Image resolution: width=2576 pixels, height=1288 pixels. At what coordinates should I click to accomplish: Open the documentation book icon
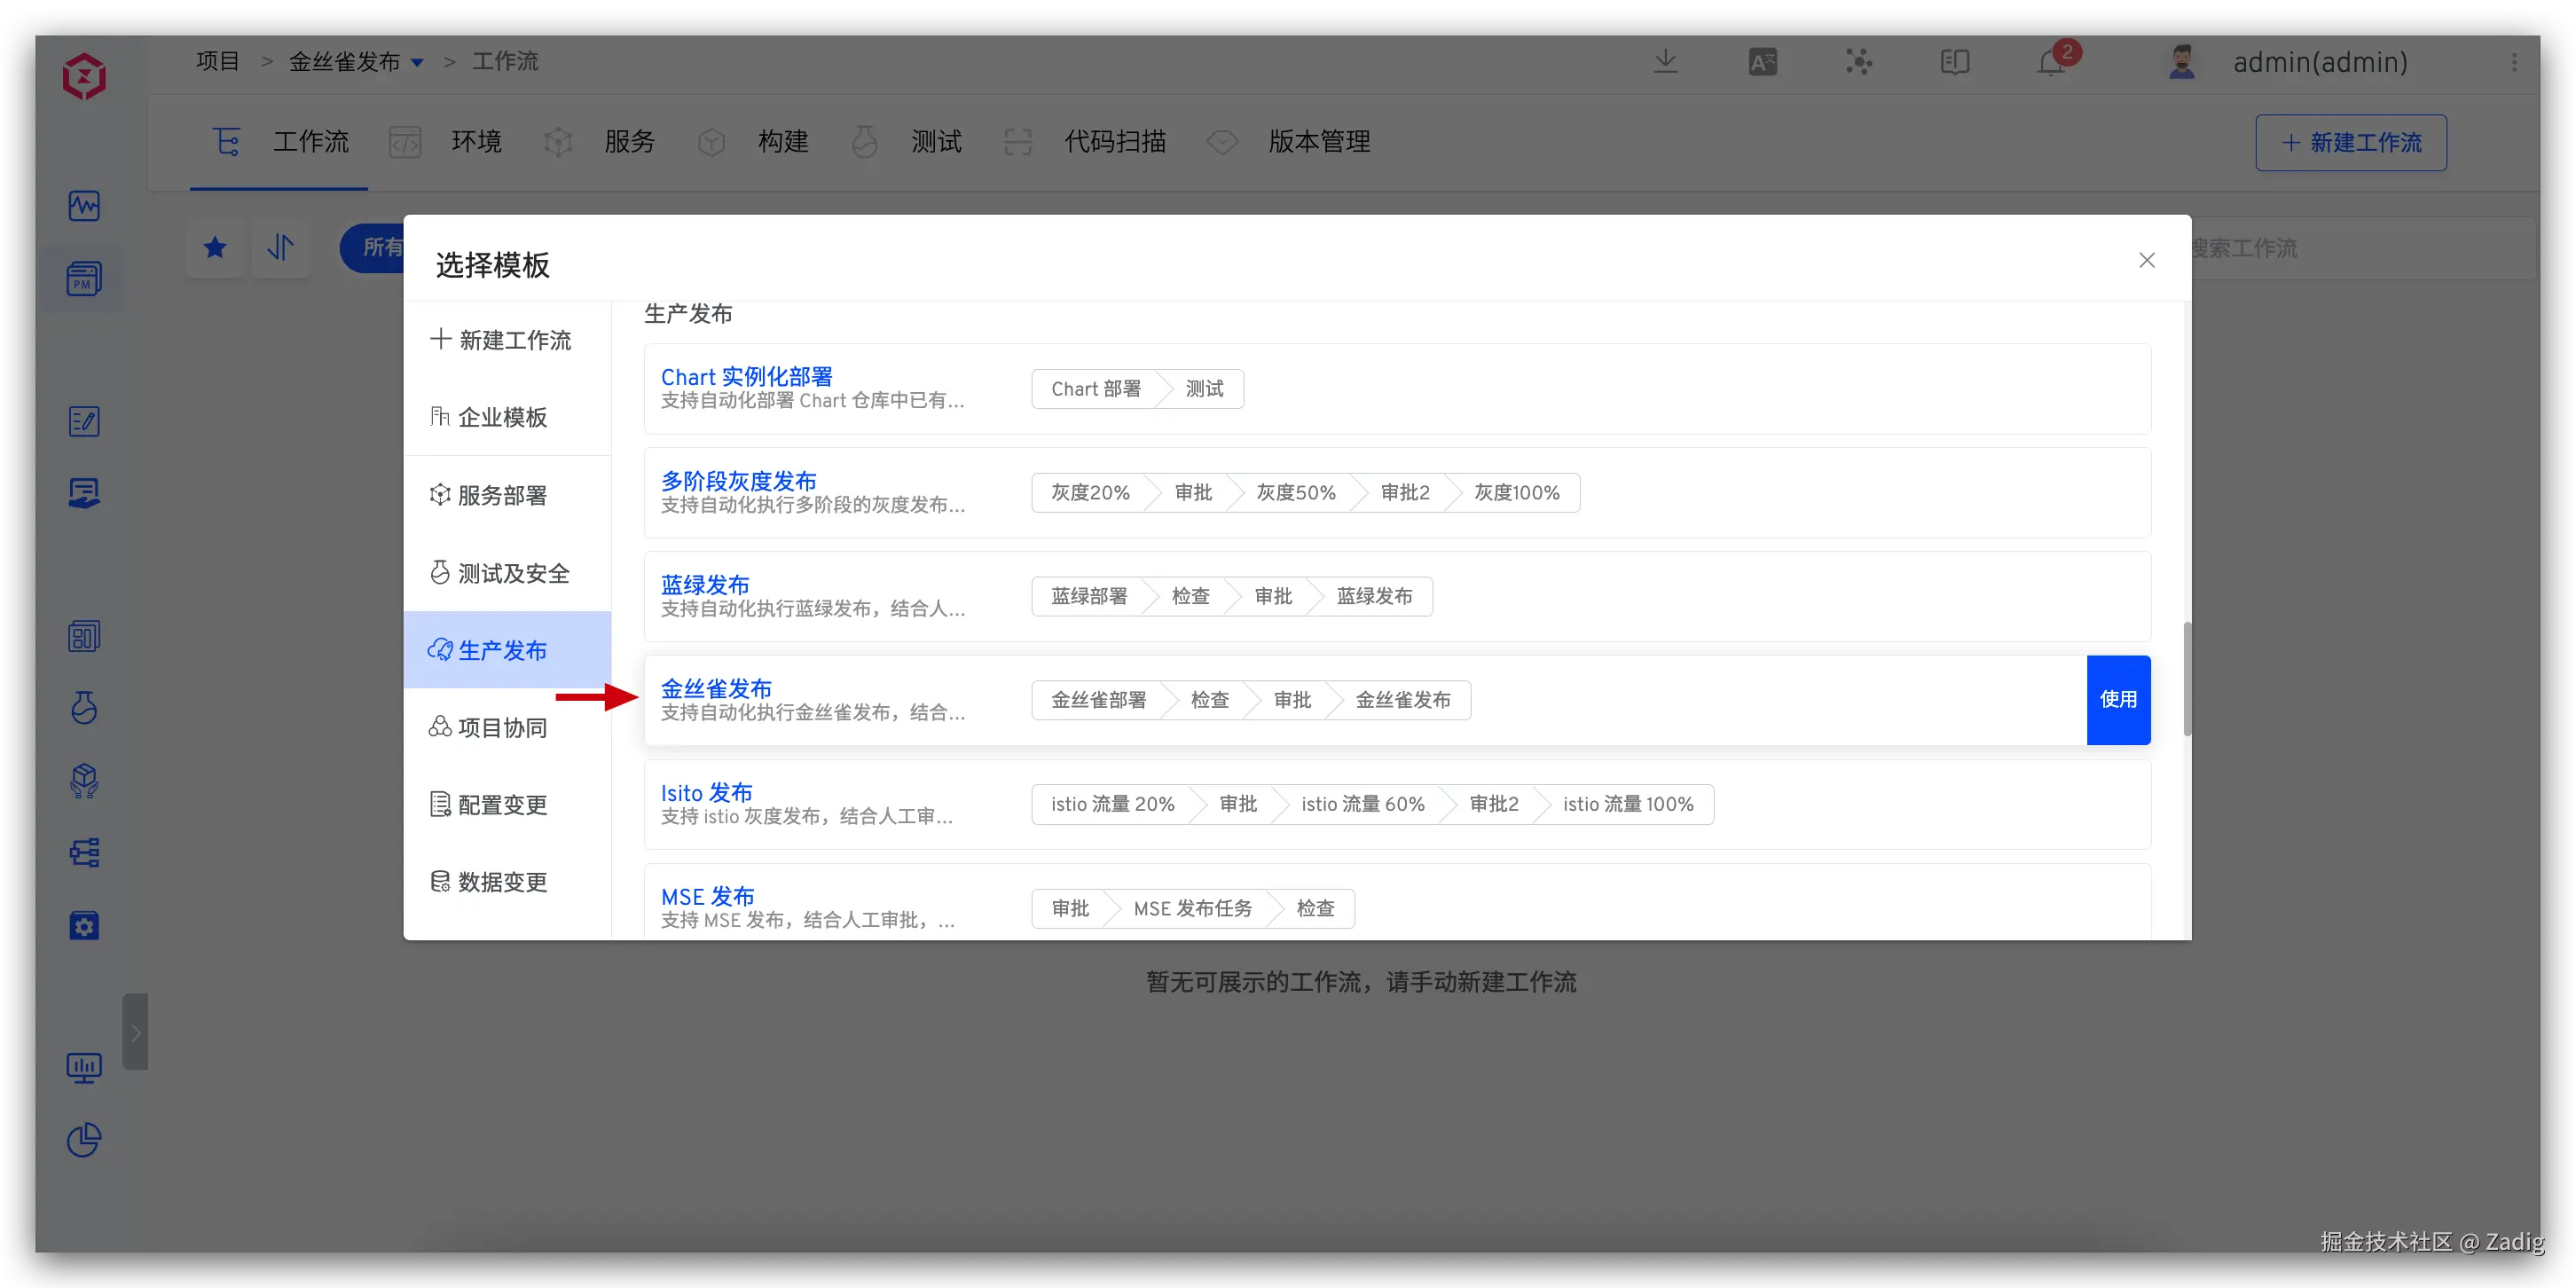[1955, 62]
